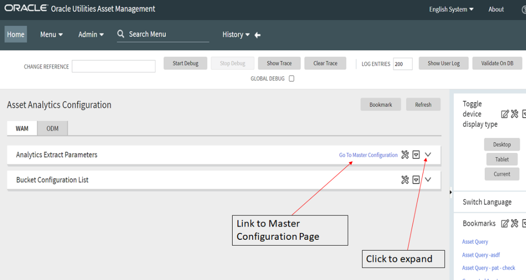Follow the Go To Master Configuration link
Screen dimensions: 526x280
click(x=368, y=155)
